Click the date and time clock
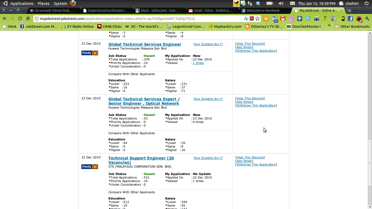372x209 pixels. coord(317,3)
